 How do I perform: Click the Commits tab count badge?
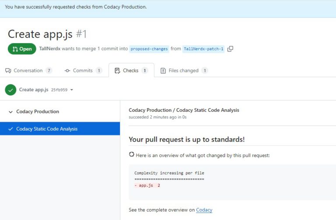pyautogui.click(x=99, y=71)
